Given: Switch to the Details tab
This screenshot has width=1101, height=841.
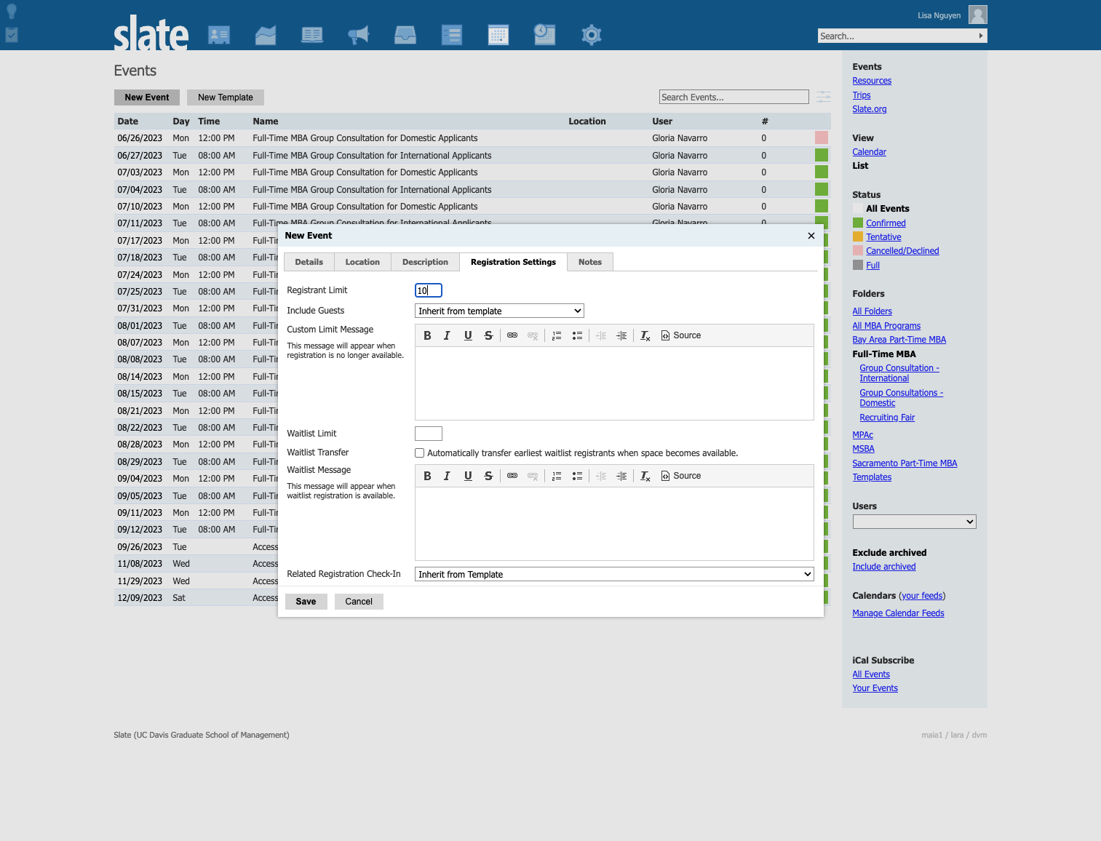Looking at the screenshot, I should (309, 262).
